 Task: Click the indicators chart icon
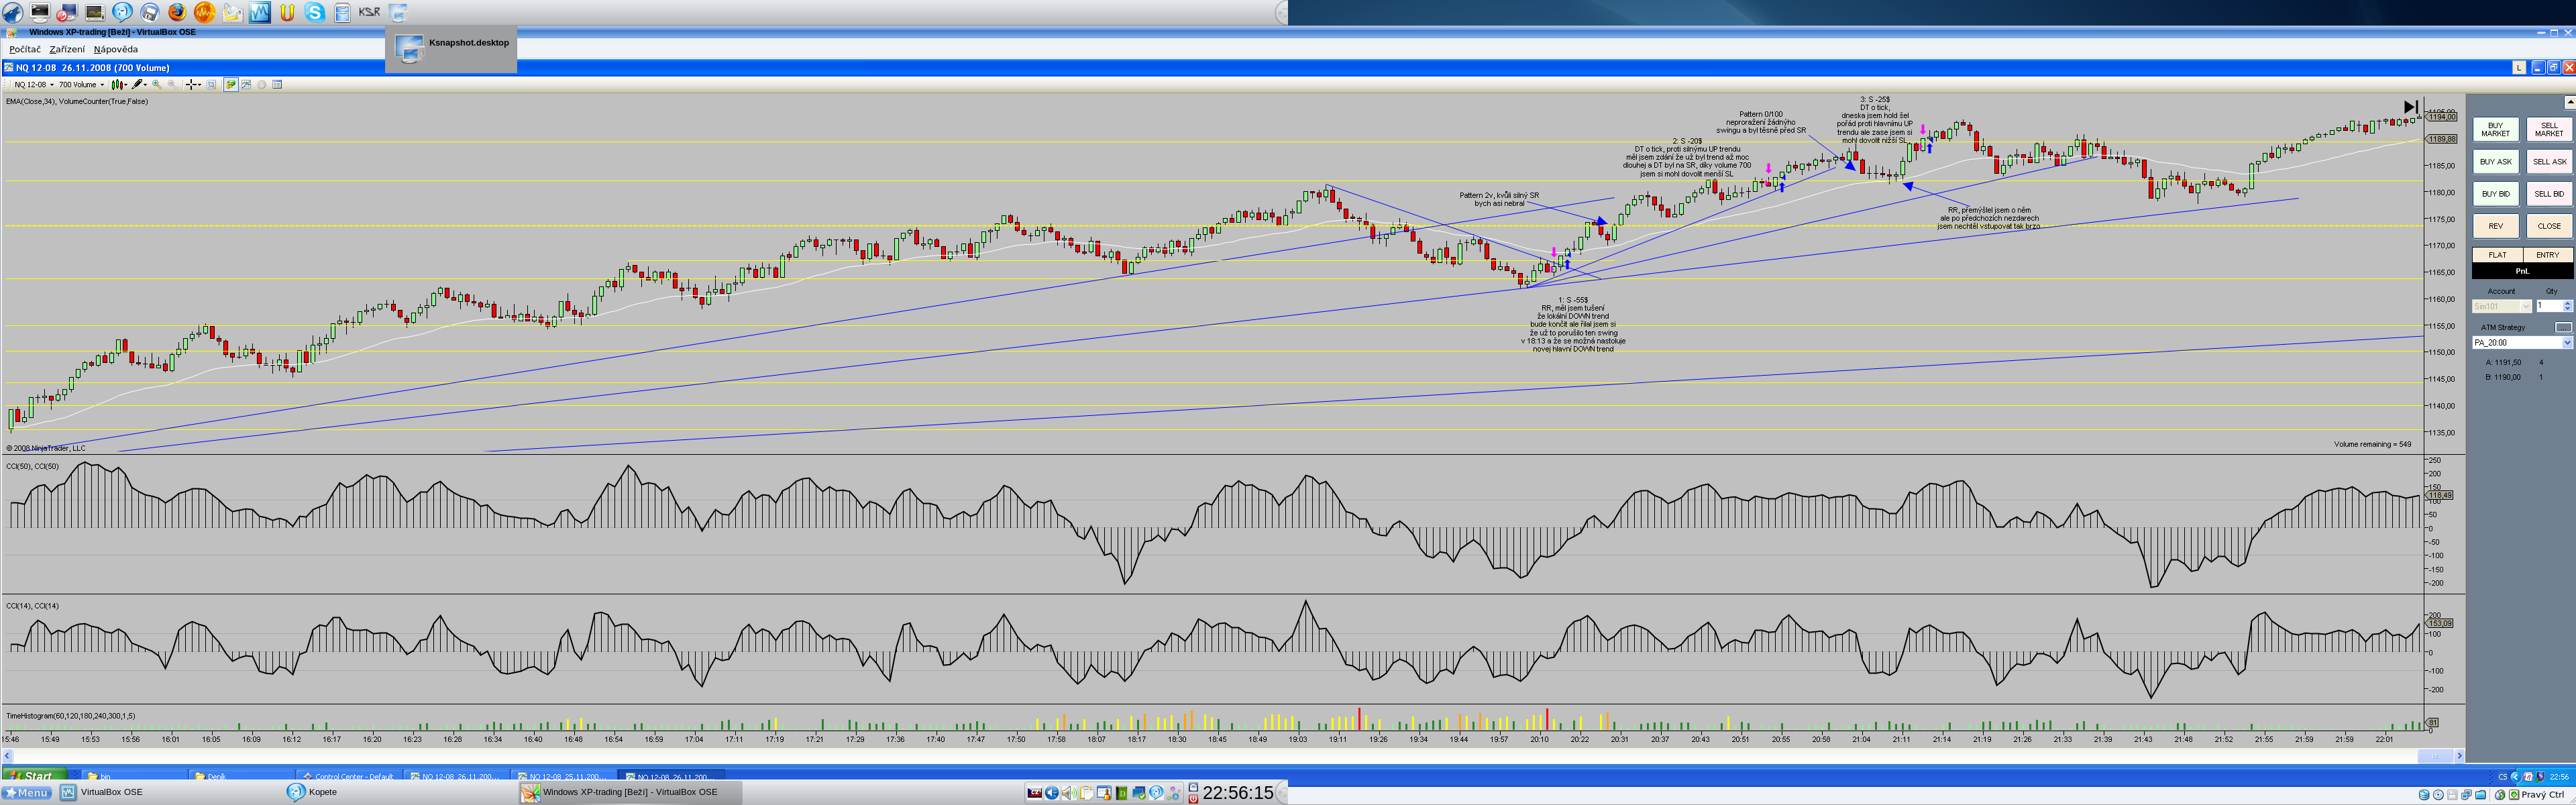point(246,85)
